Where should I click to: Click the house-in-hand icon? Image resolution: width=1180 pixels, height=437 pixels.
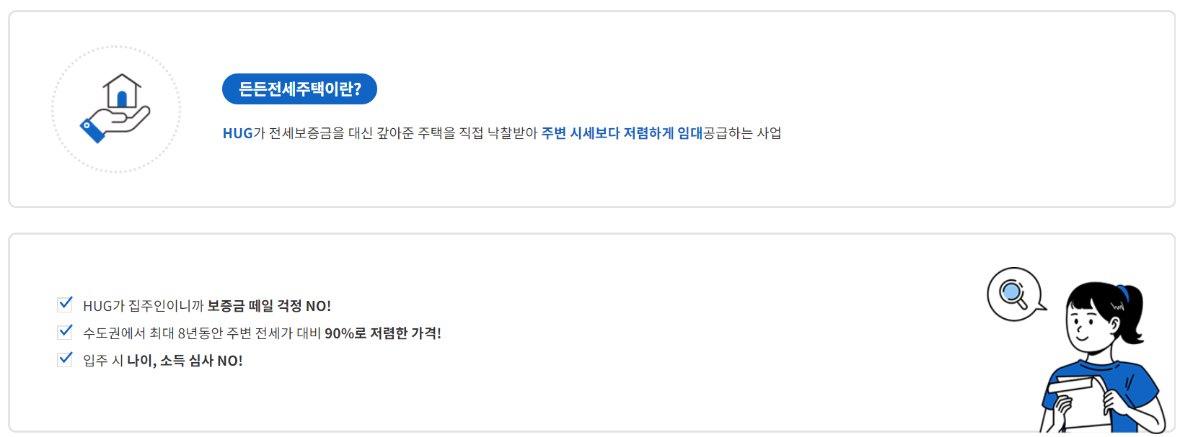click(115, 109)
